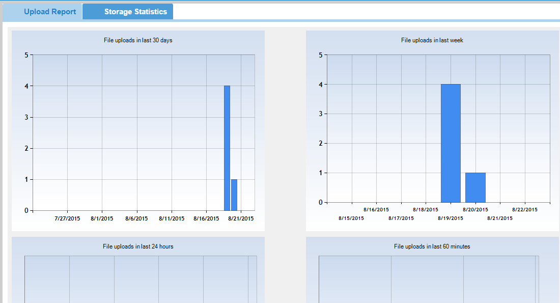Click the y-axis value 4 in the 30 days chart
Viewport: 560px width, 303px height.
[x=26, y=86]
